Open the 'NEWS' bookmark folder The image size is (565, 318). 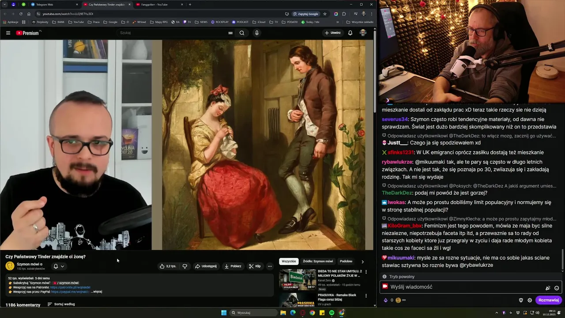(201, 22)
